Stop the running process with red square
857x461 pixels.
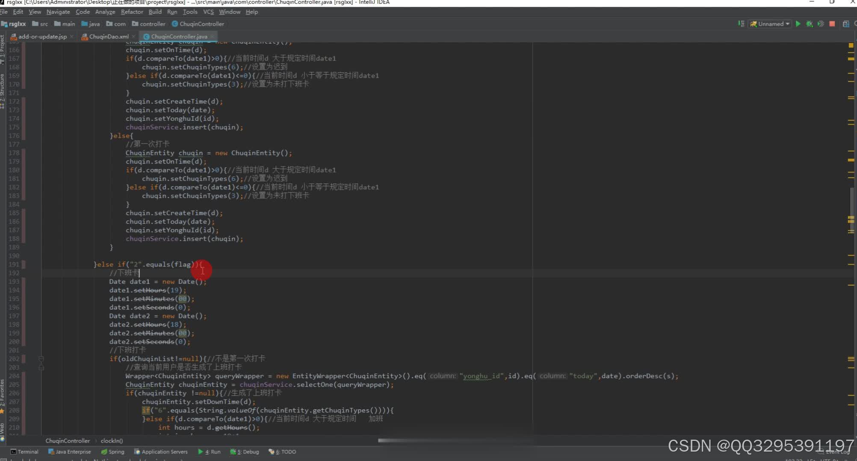pyautogui.click(x=832, y=24)
